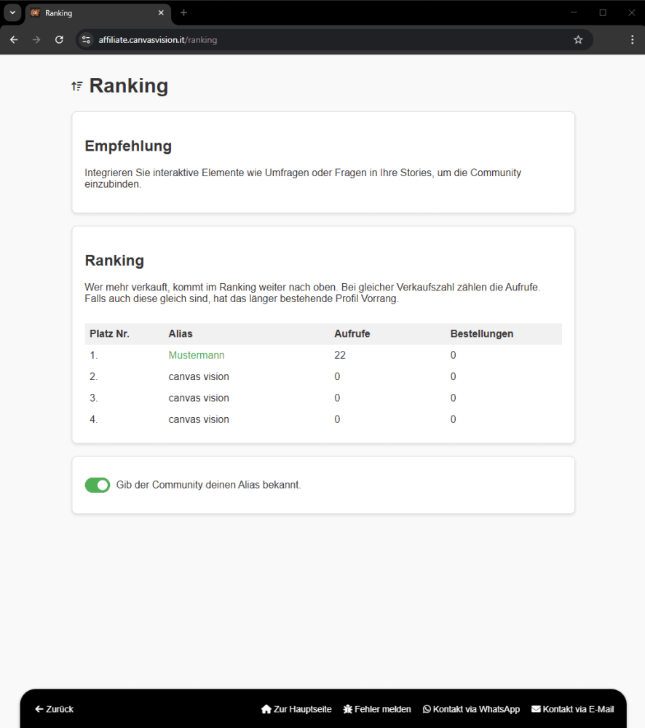Click the Aufrufe value 22

coord(340,355)
